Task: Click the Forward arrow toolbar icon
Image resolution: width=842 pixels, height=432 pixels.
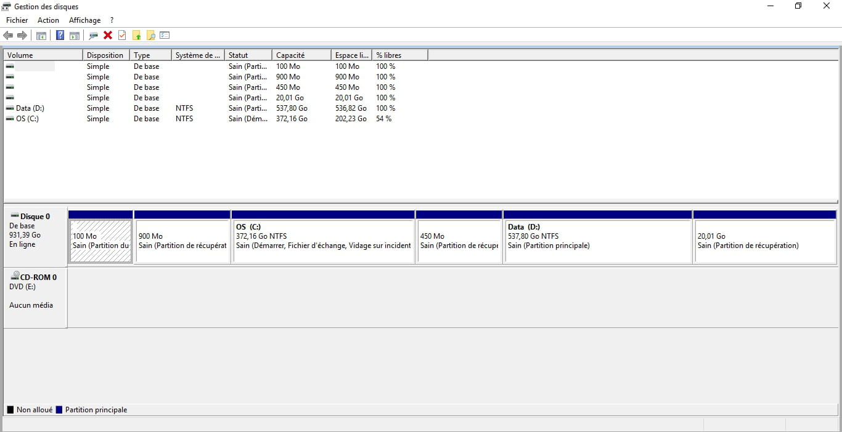Action: (x=22, y=35)
